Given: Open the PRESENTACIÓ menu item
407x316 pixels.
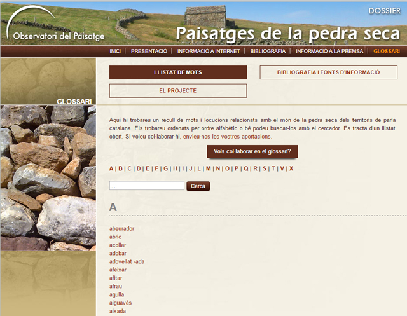Looking at the screenshot, I should tap(149, 51).
